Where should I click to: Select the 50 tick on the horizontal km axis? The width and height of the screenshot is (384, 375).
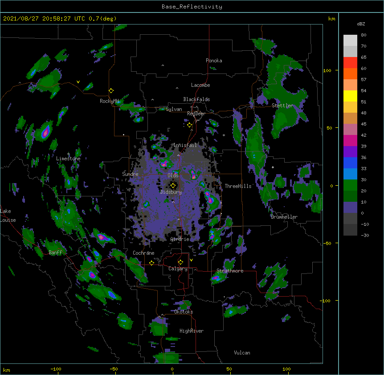click(229, 369)
